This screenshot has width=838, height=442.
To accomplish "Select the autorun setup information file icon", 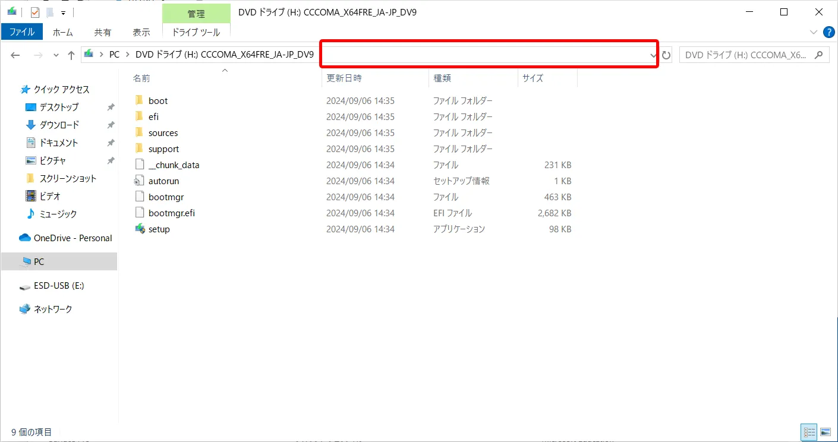I will (140, 181).
